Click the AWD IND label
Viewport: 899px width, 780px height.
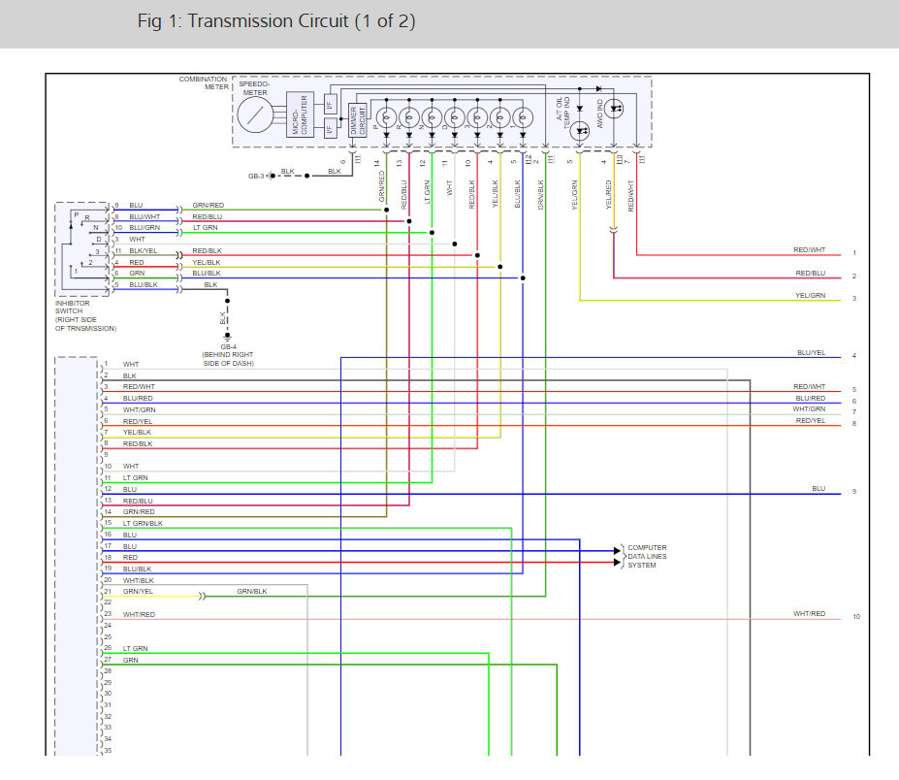[x=599, y=113]
